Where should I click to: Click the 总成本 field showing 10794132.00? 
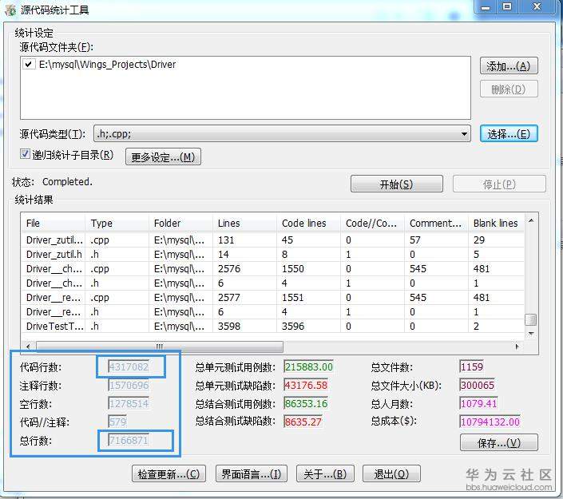click(x=490, y=422)
